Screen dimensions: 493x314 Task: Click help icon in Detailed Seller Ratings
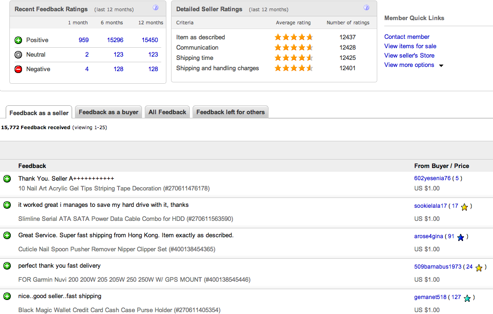coord(366,8)
